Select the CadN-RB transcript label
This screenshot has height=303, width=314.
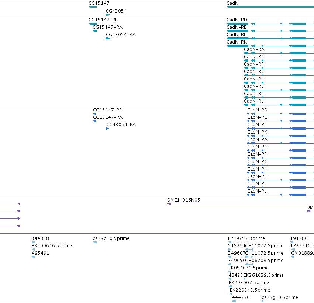pos(254,86)
